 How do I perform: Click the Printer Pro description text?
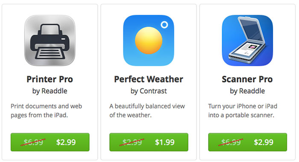pos(46,111)
